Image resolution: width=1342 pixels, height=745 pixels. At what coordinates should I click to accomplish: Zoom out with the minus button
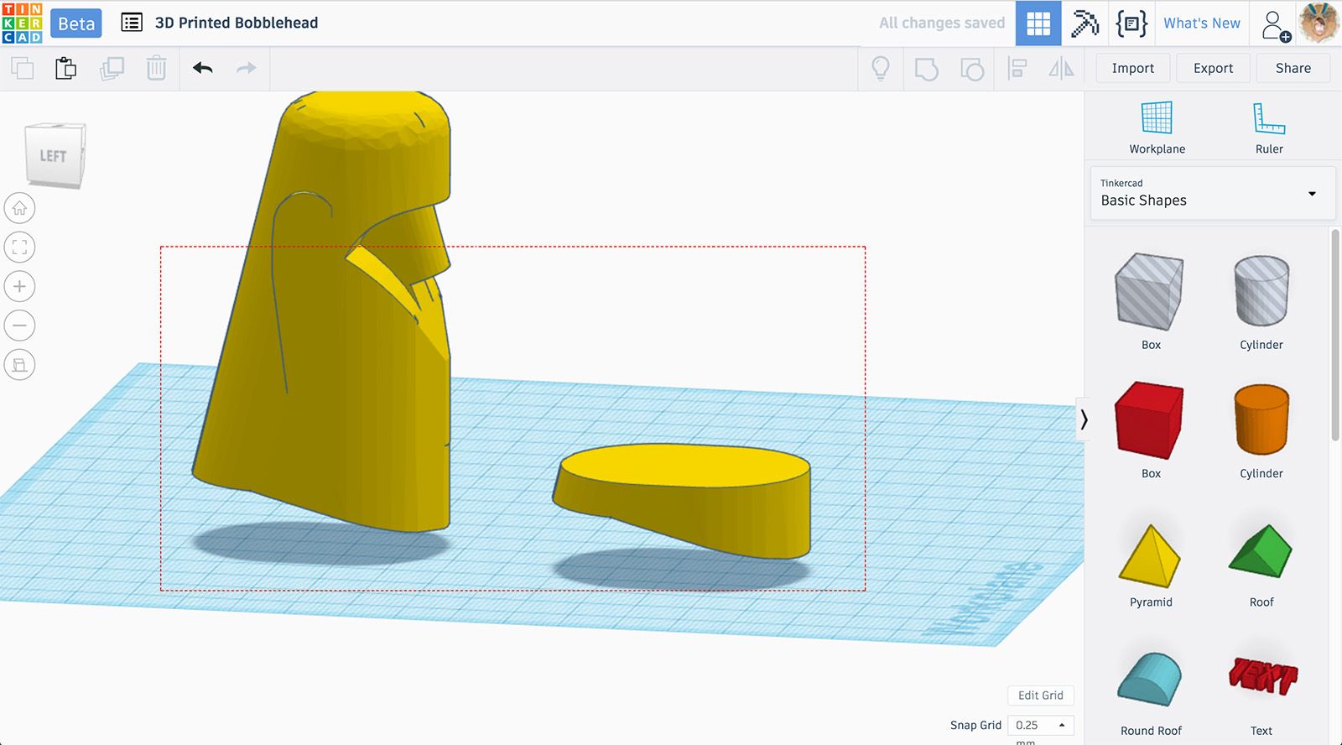click(x=19, y=326)
